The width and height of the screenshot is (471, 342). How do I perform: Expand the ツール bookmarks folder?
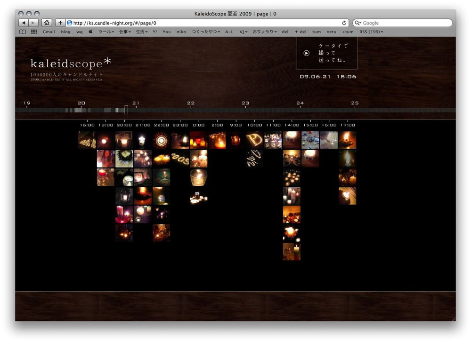click(x=106, y=32)
